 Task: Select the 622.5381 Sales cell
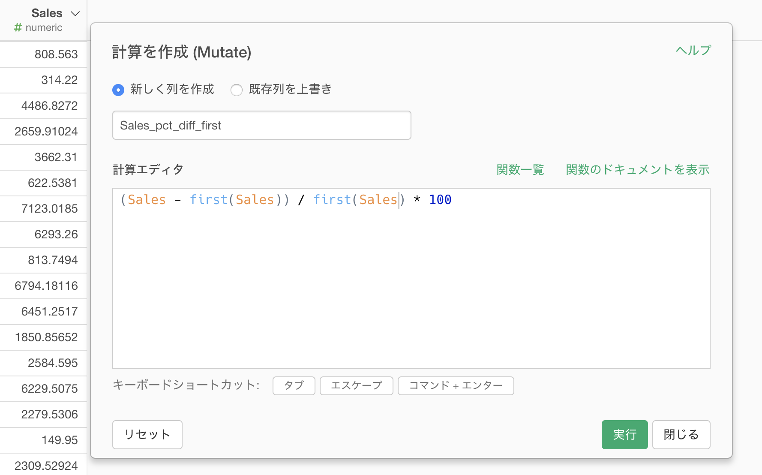43,183
